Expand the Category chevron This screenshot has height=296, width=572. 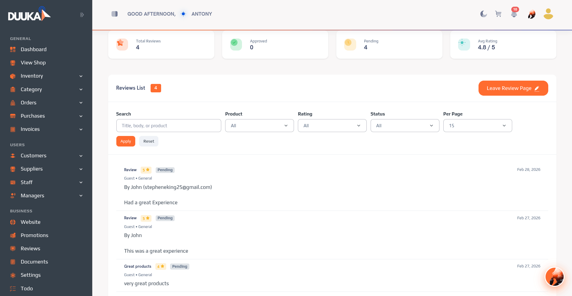coord(81,89)
